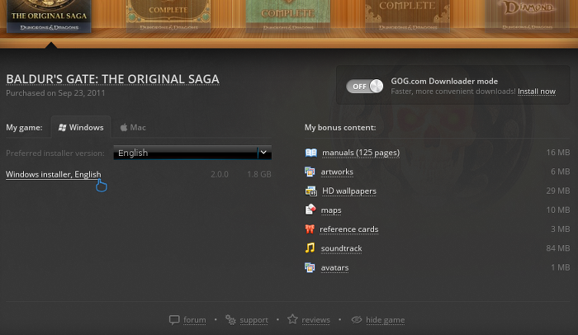Click the HD wallpapers icon
This screenshot has height=335, width=578.
coord(310,191)
